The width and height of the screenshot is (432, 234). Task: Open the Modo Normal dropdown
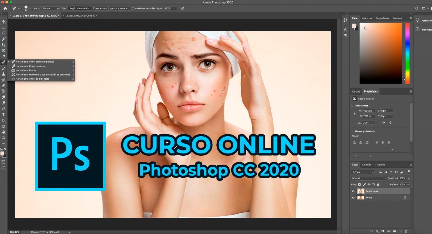coord(51,8)
